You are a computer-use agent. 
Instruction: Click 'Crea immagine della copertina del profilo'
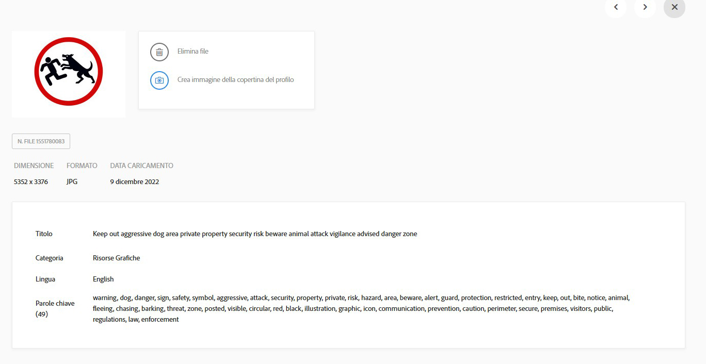click(235, 80)
